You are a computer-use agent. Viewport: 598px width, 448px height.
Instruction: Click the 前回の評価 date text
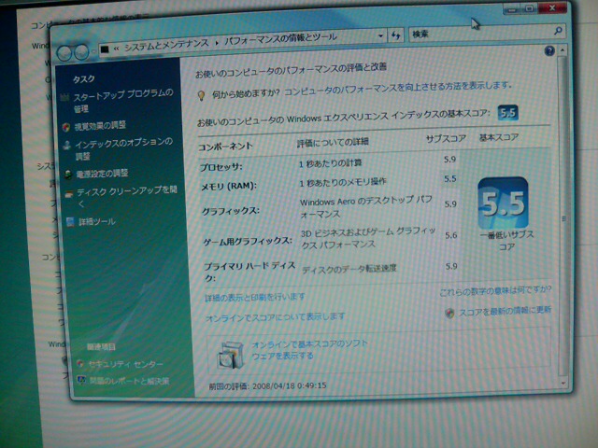click(268, 385)
